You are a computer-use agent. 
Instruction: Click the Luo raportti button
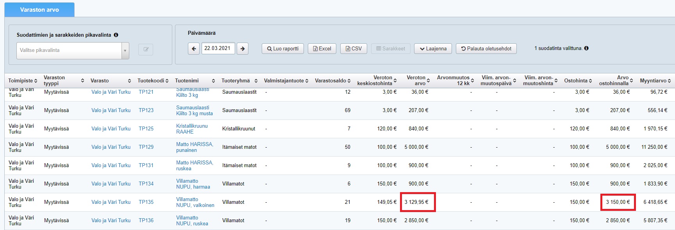tap(282, 49)
